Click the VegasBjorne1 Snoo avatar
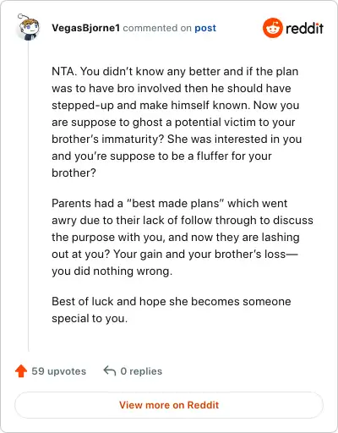338x433 pixels. (x=28, y=27)
